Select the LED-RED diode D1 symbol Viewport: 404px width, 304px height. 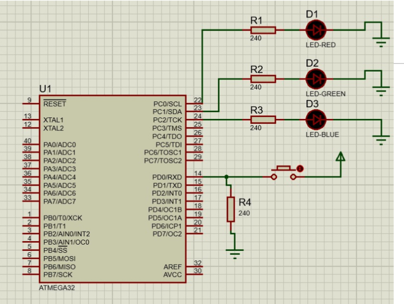point(316,30)
